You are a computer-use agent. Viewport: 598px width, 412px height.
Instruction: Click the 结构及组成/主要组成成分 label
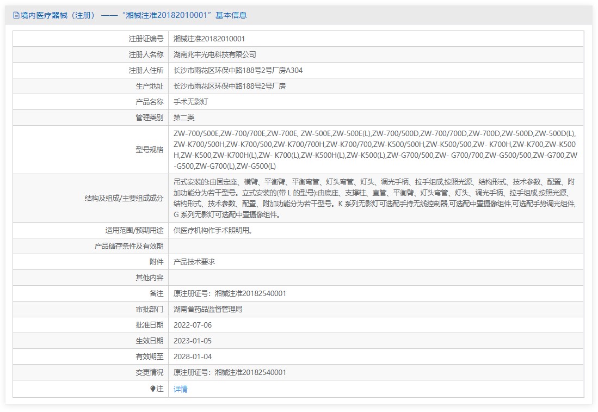(x=124, y=198)
